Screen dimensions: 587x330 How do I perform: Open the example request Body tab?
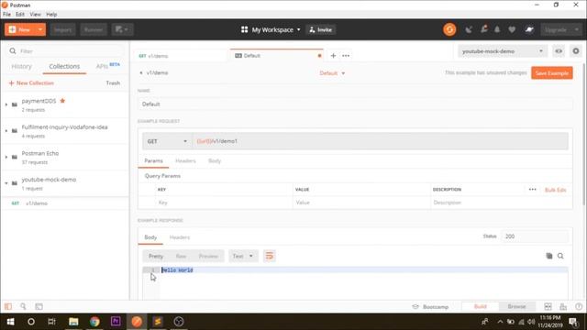point(215,161)
